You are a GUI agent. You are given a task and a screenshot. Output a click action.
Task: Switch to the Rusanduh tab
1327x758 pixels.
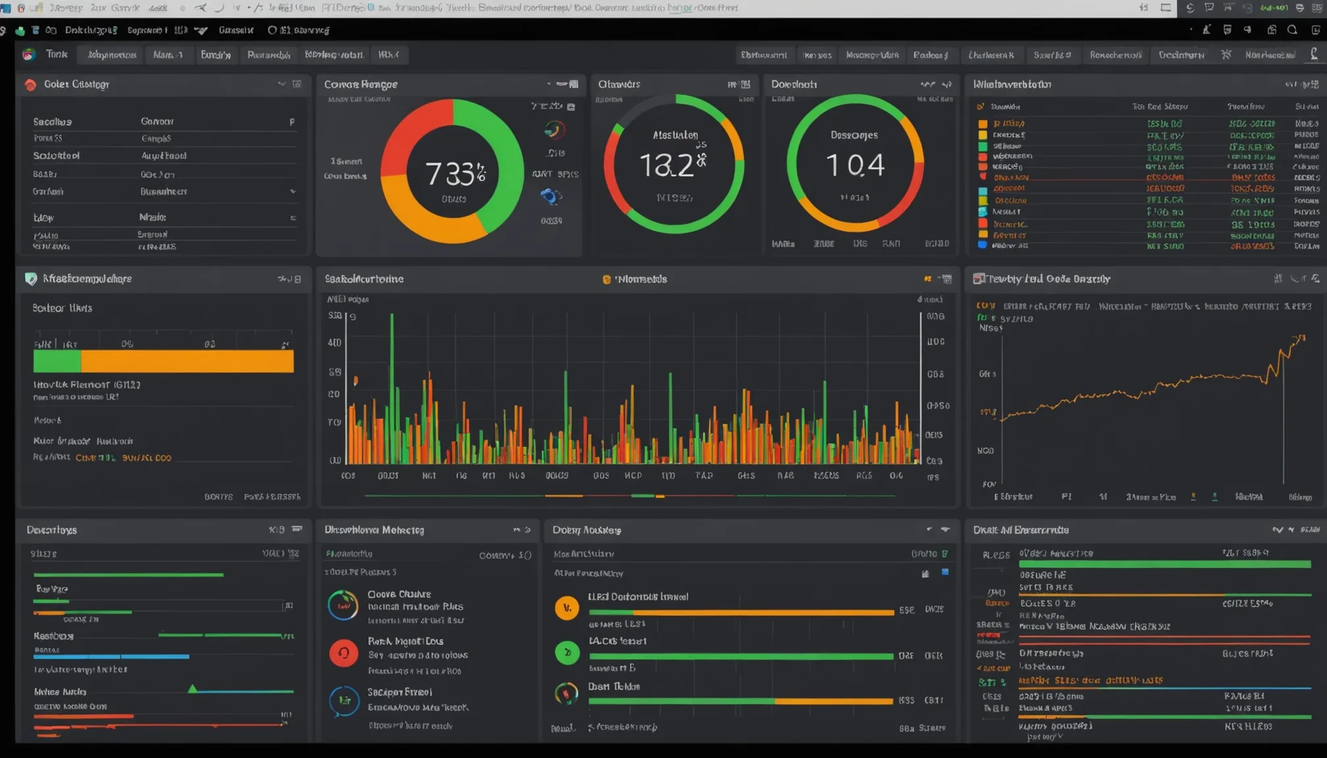point(269,55)
